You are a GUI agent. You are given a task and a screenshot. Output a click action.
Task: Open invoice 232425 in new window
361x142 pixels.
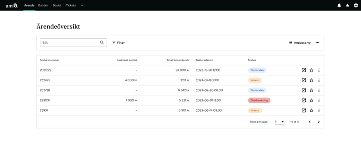tap(304, 80)
